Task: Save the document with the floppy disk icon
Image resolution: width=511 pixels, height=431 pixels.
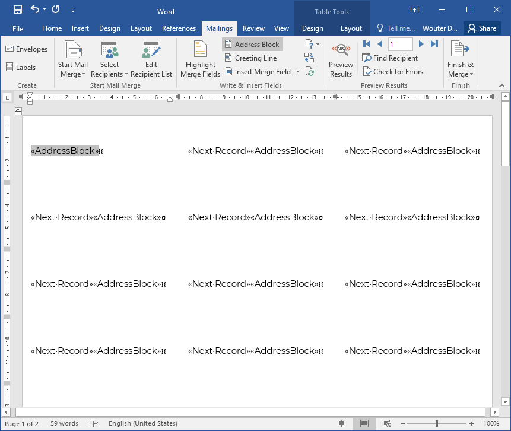Action: point(18,9)
